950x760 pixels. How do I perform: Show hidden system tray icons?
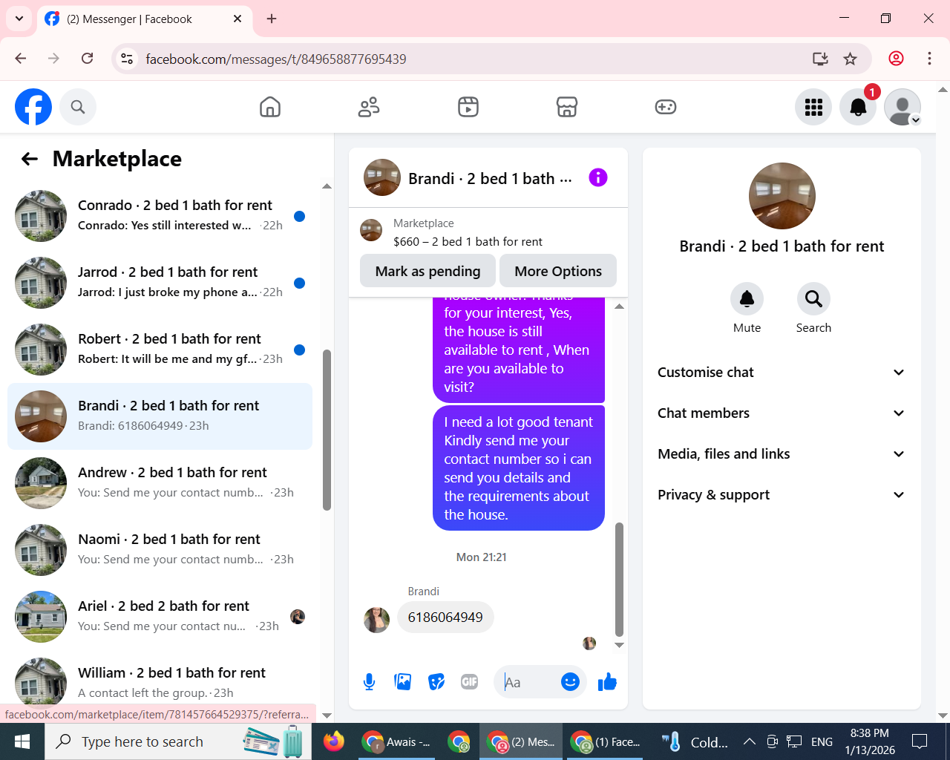(x=750, y=741)
